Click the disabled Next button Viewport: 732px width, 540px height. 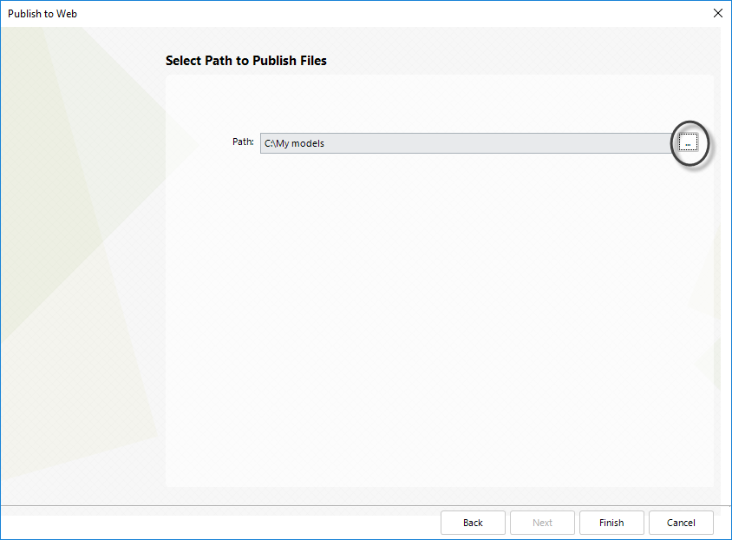point(542,523)
